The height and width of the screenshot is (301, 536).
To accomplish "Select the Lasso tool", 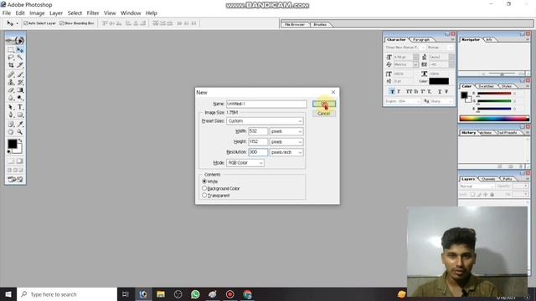I will 11,58.
